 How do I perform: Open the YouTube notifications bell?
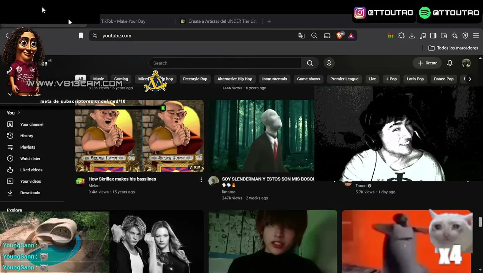pyautogui.click(x=450, y=63)
